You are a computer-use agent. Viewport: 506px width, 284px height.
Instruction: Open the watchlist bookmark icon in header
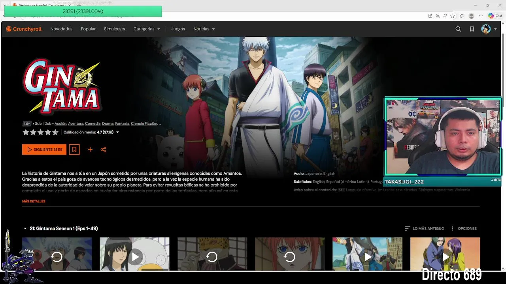click(472, 29)
